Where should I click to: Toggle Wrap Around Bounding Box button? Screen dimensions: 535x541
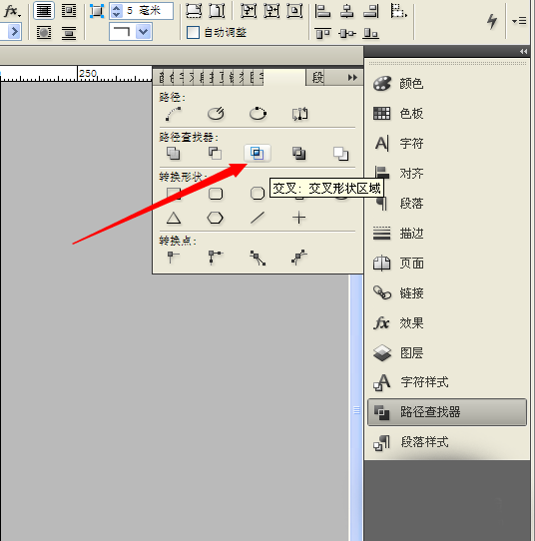tap(69, 11)
